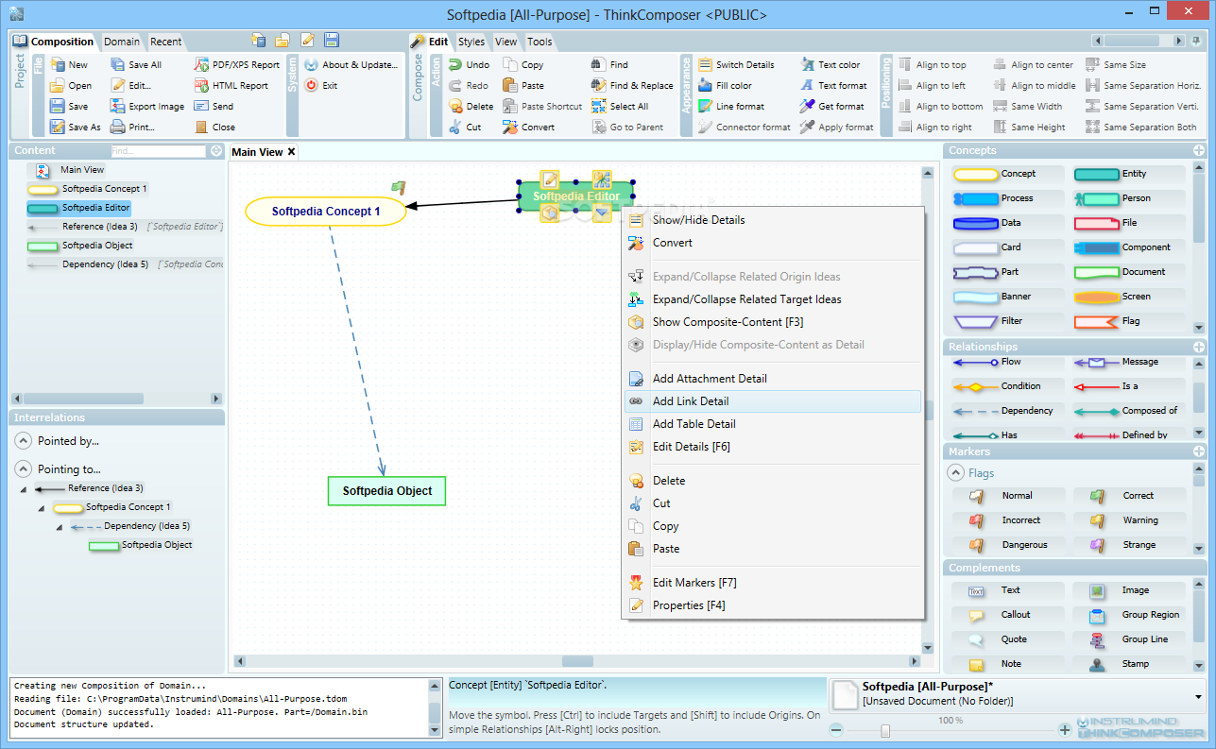Image resolution: width=1216 pixels, height=749 pixels.
Task: Click the Connector format icon
Action: (x=705, y=128)
